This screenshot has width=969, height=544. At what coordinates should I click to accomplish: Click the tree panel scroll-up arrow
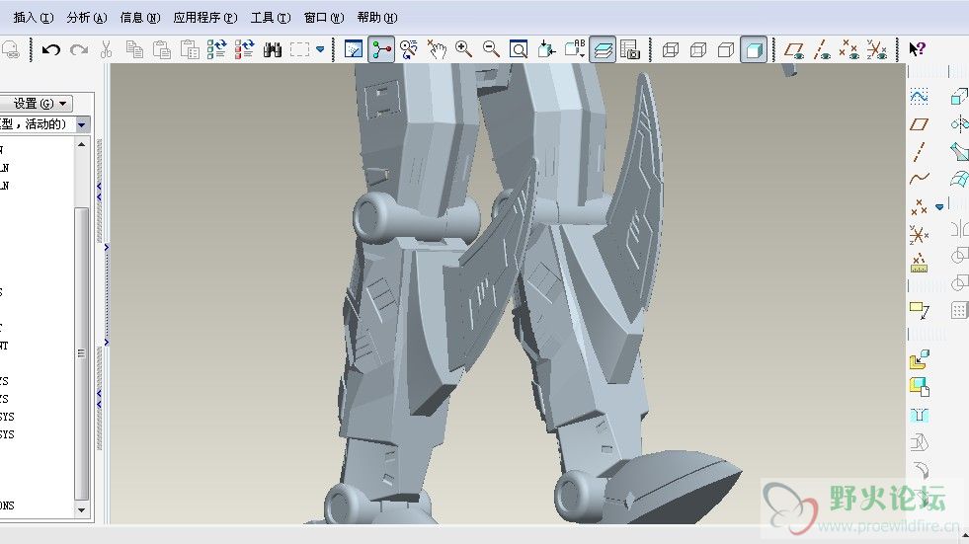click(x=82, y=144)
